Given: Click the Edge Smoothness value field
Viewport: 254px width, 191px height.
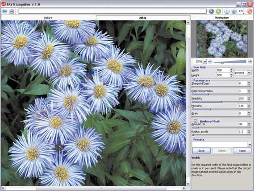Looking at the screenshot, I should (x=242, y=91).
